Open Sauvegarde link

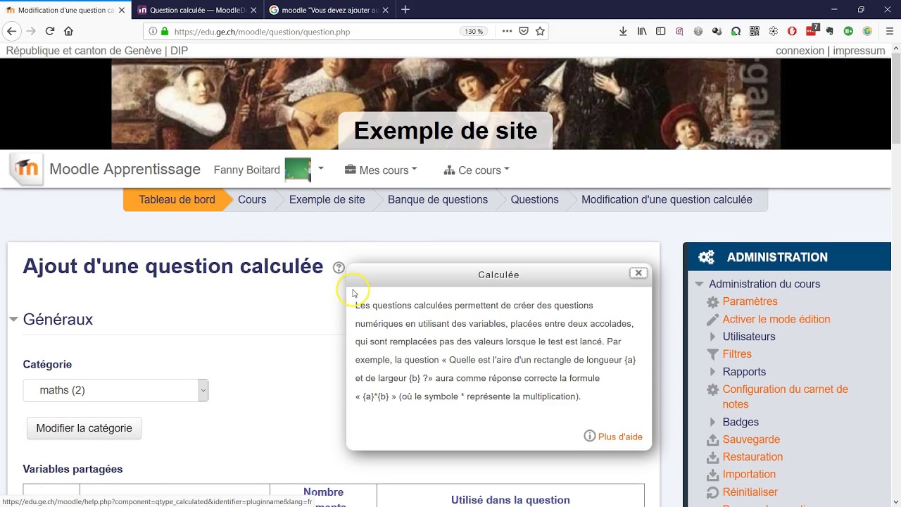tap(751, 439)
